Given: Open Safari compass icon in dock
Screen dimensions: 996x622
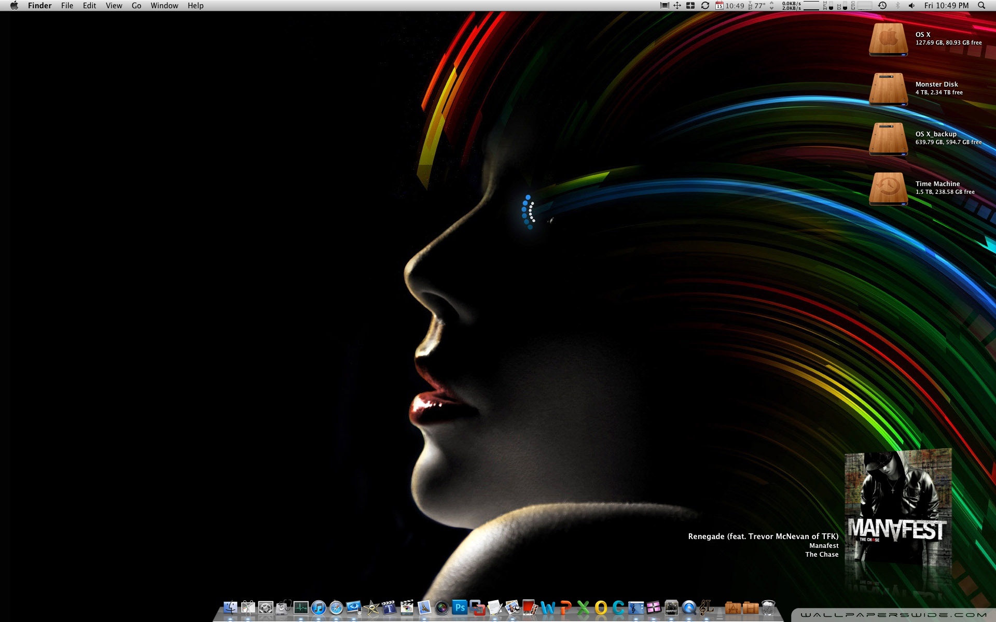Looking at the screenshot, I should [336, 607].
